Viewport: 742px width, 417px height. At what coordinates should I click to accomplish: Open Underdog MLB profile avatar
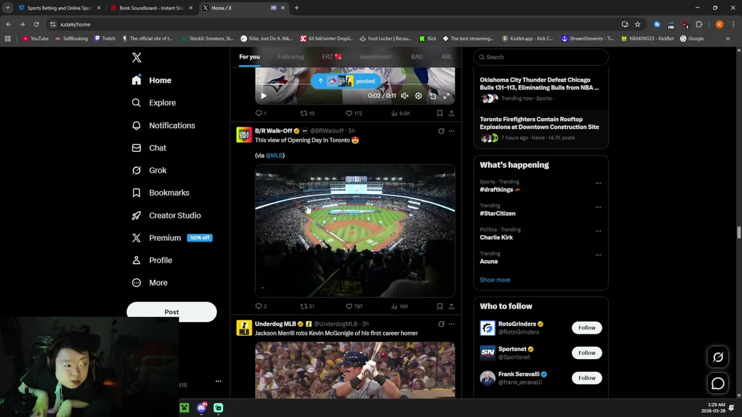click(244, 328)
